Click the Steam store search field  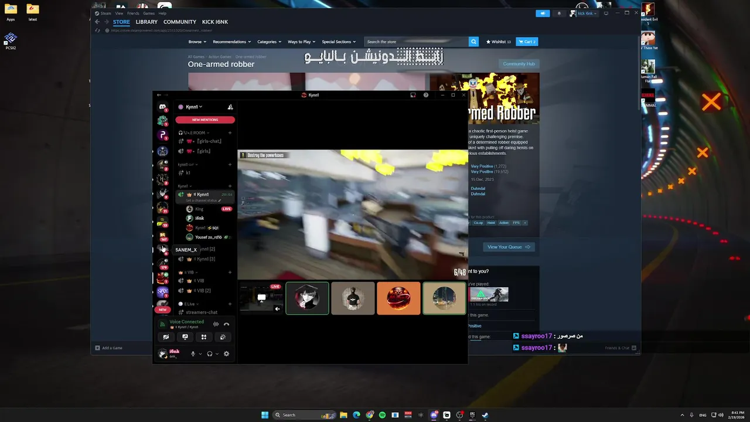[416, 42]
